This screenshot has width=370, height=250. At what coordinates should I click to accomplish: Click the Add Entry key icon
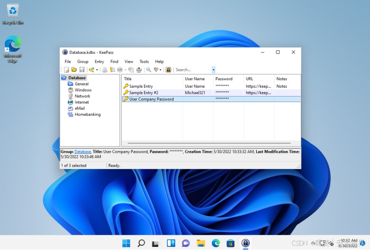(x=91, y=70)
